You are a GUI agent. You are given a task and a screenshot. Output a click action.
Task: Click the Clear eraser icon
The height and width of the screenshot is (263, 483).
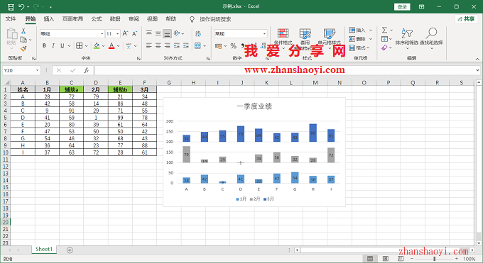[384, 47]
